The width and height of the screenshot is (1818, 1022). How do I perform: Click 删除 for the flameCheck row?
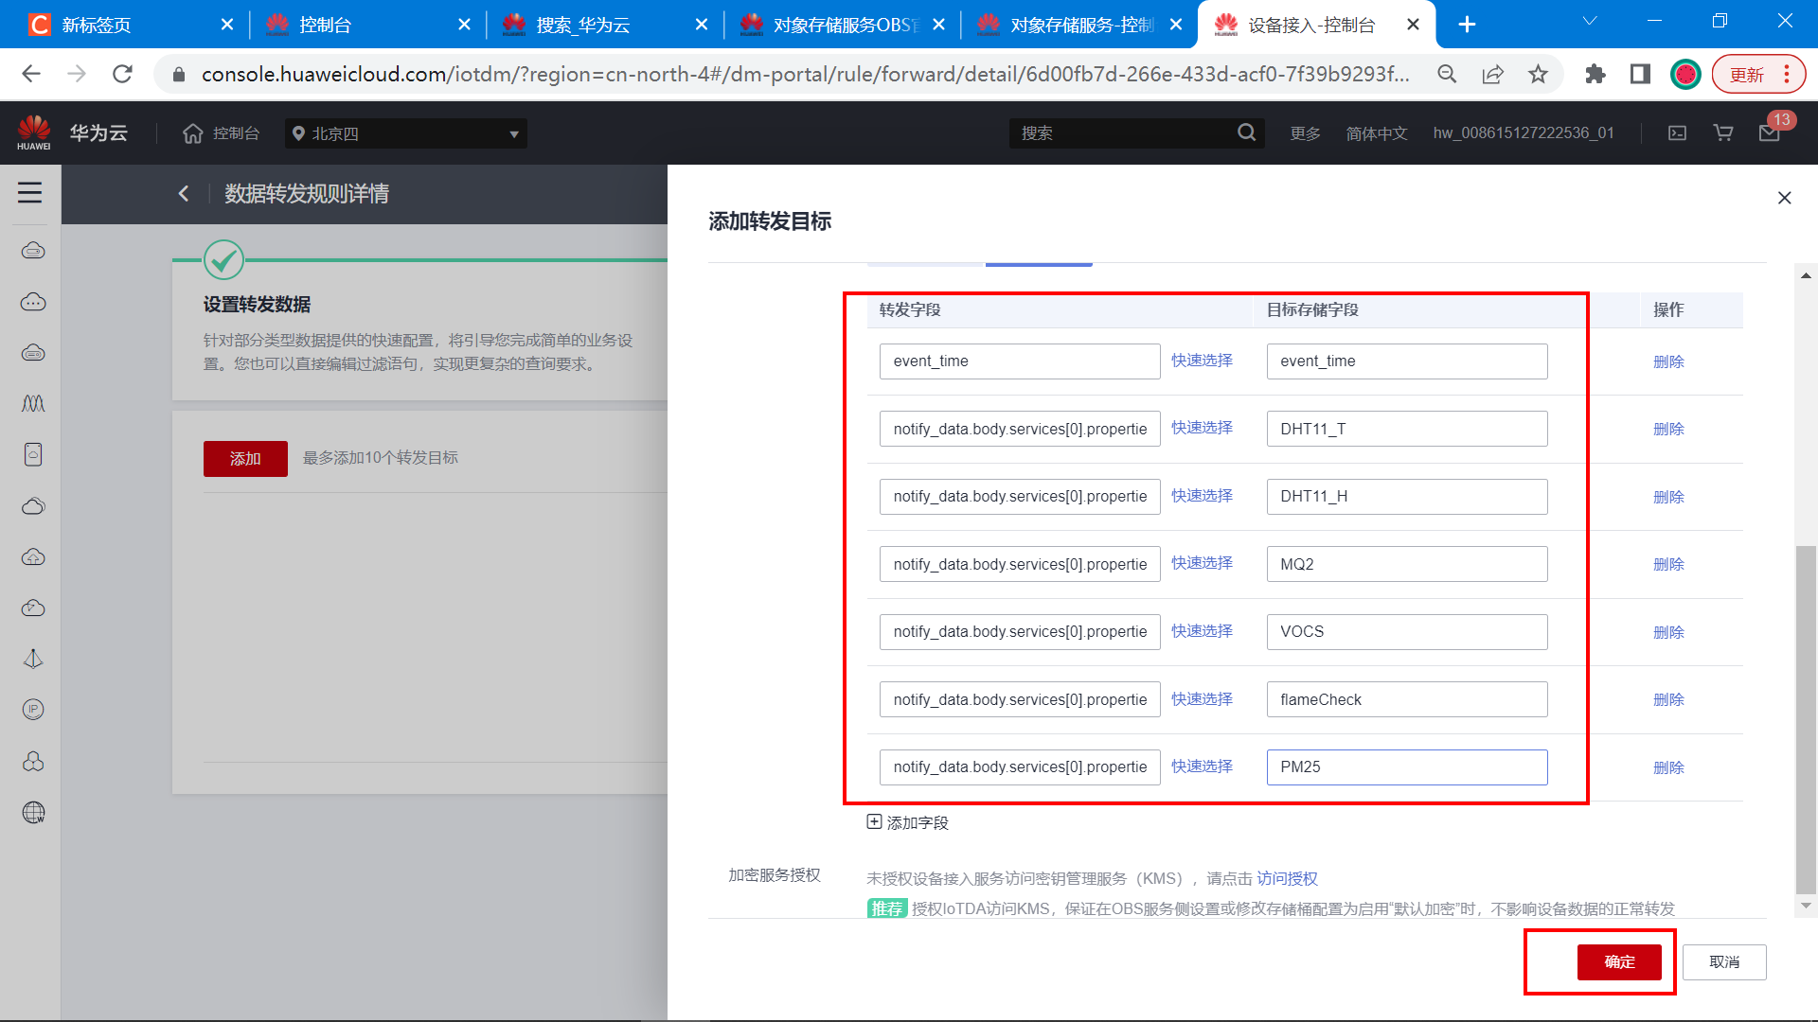coord(1668,699)
